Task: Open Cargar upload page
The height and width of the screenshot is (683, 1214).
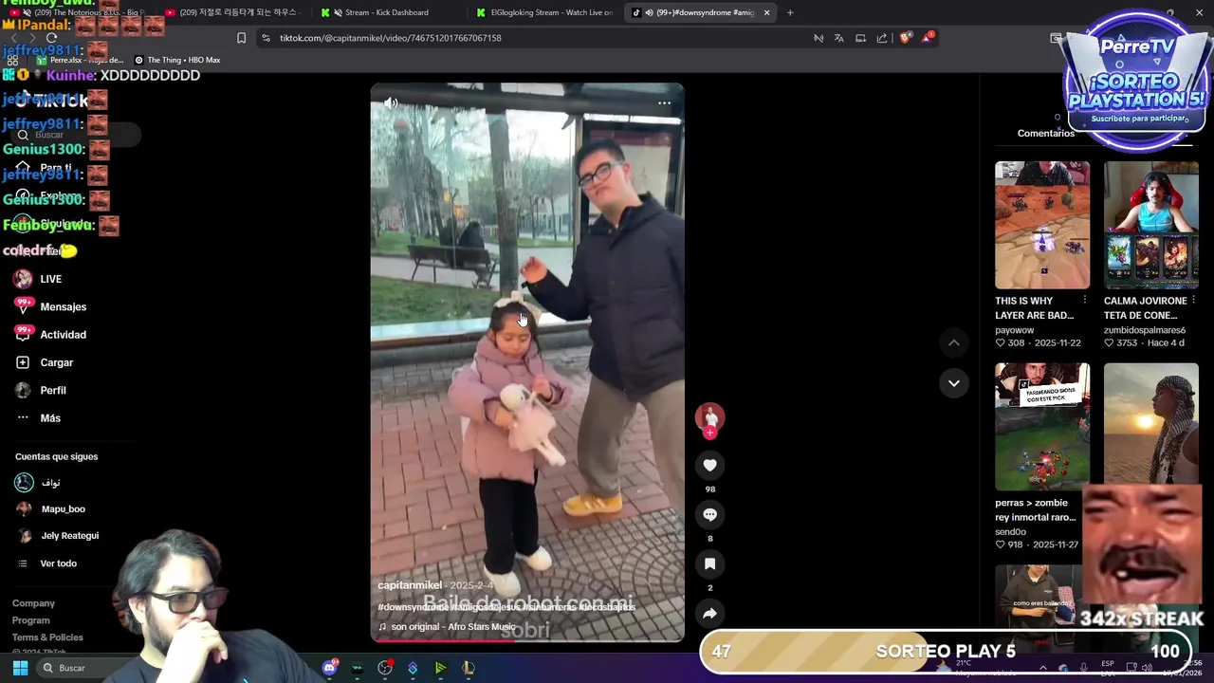Action: click(x=45, y=362)
